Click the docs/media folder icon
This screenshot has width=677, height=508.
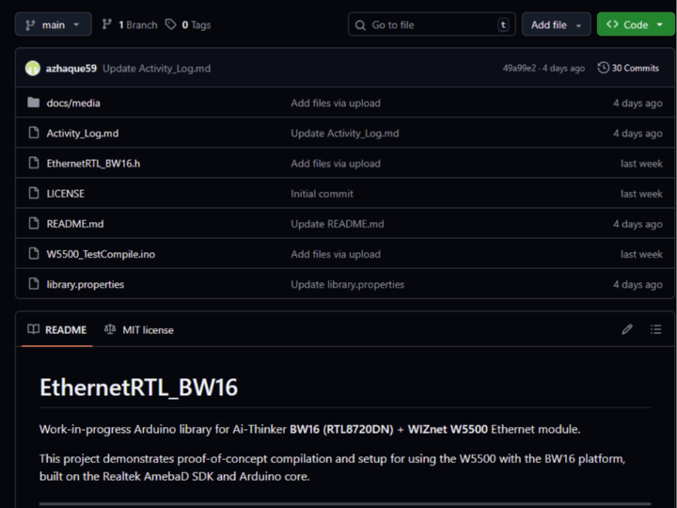tap(34, 103)
